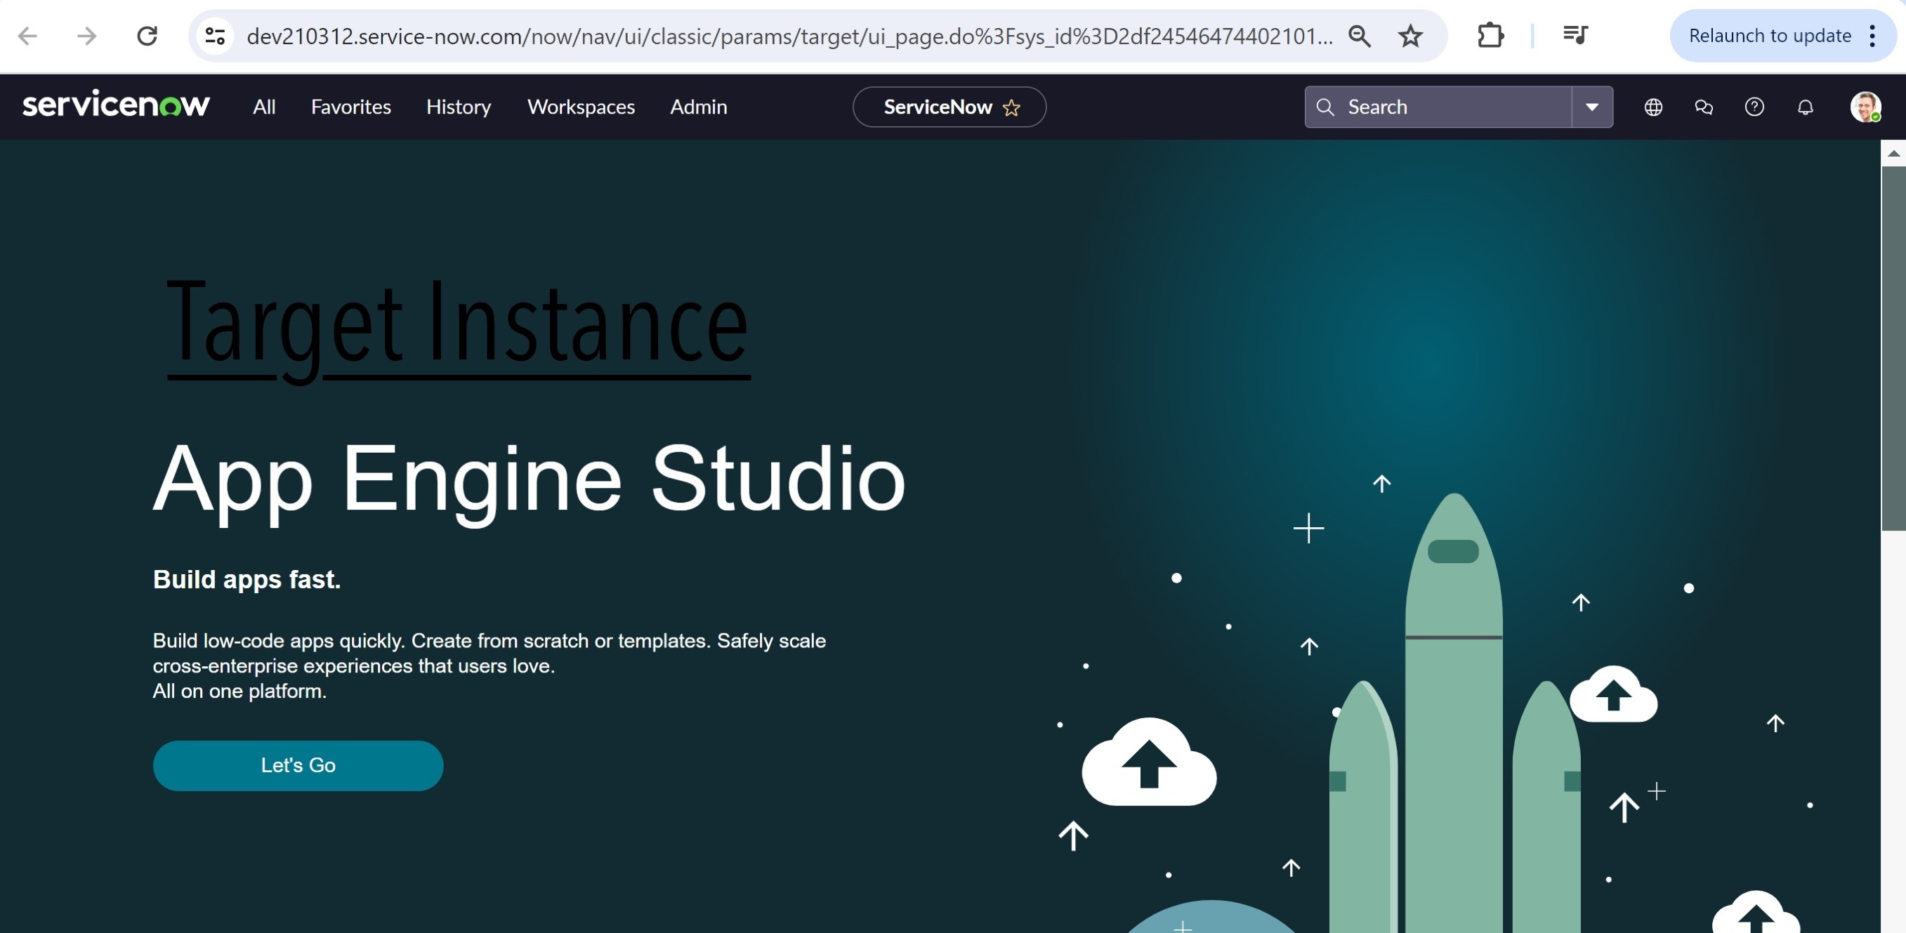Click the browser zoom magnifier icon
The width and height of the screenshot is (1906, 933).
point(1359,36)
